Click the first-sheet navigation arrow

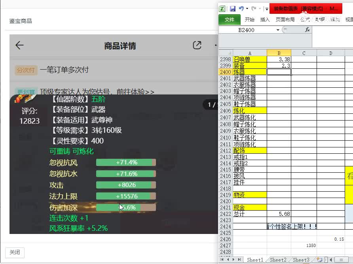click(222, 259)
